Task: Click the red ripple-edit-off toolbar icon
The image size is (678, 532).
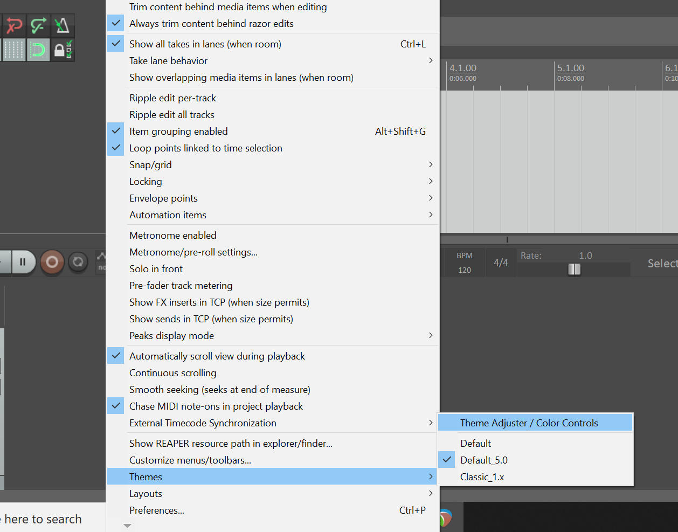Action: [x=14, y=25]
